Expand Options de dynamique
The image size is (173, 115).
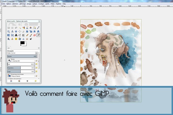pos(8,79)
